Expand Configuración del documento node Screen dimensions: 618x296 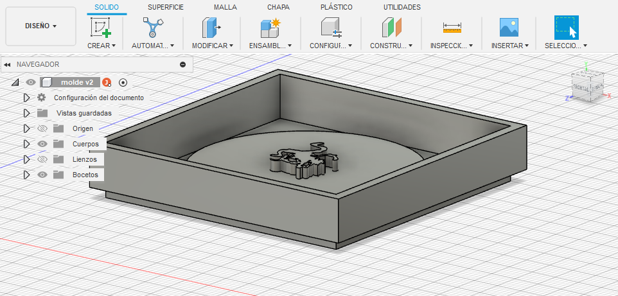26,98
